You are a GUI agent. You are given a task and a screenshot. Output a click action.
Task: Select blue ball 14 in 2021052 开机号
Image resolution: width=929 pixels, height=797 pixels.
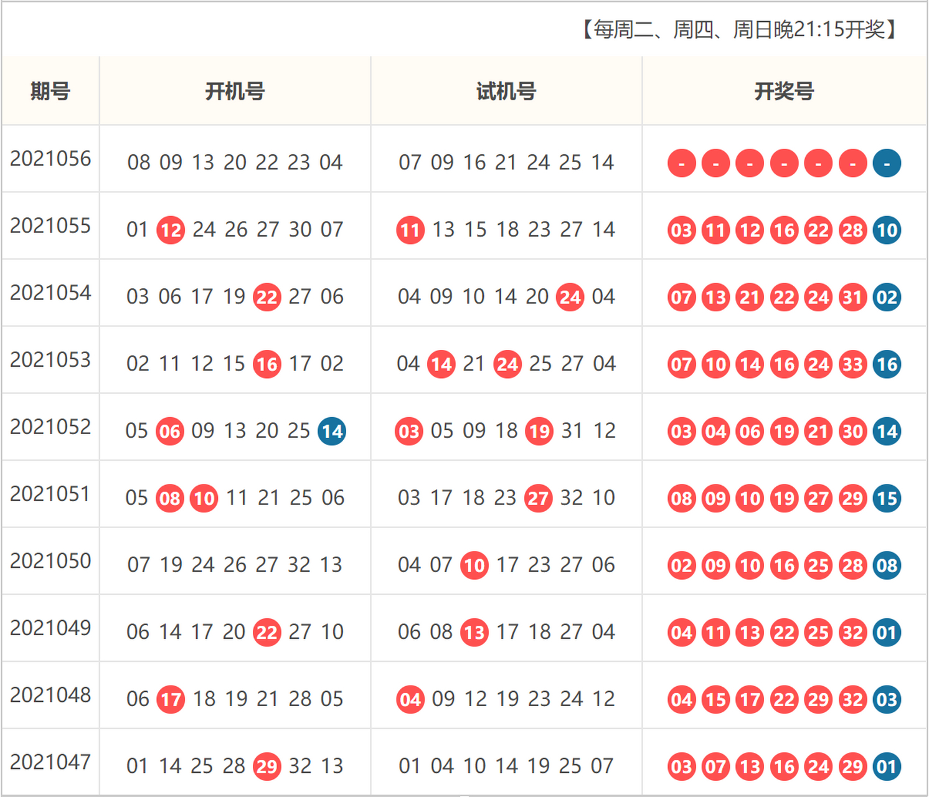(332, 432)
